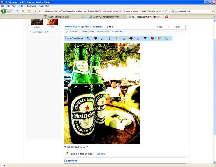The width and height of the screenshot is (216, 167).
Task: Give the red lips kiss compliment
Action: coord(152,38)
